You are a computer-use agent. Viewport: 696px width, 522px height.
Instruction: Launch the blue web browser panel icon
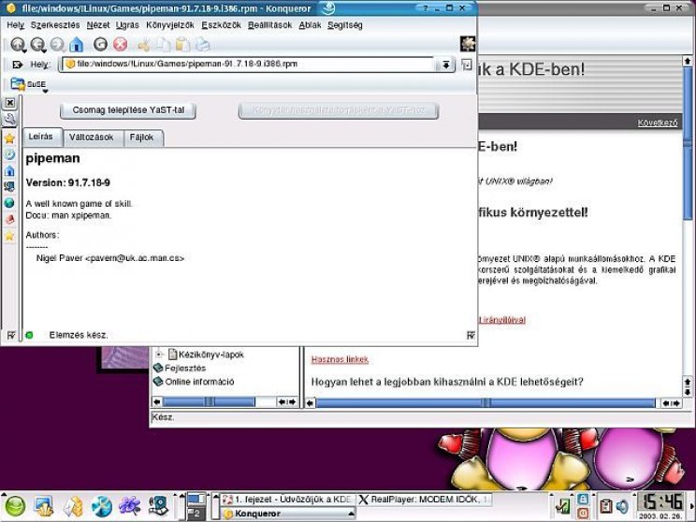tap(102, 506)
